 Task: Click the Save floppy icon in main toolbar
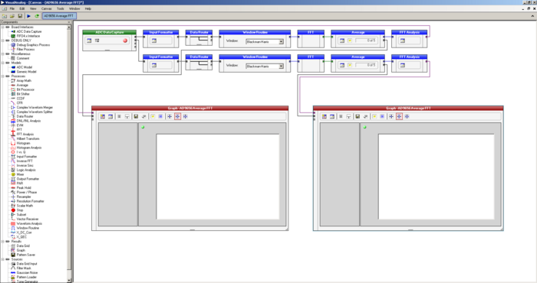coord(20,16)
